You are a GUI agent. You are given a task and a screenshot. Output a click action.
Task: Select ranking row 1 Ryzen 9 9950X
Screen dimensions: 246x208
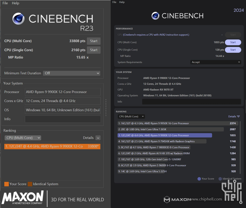pos(178,123)
